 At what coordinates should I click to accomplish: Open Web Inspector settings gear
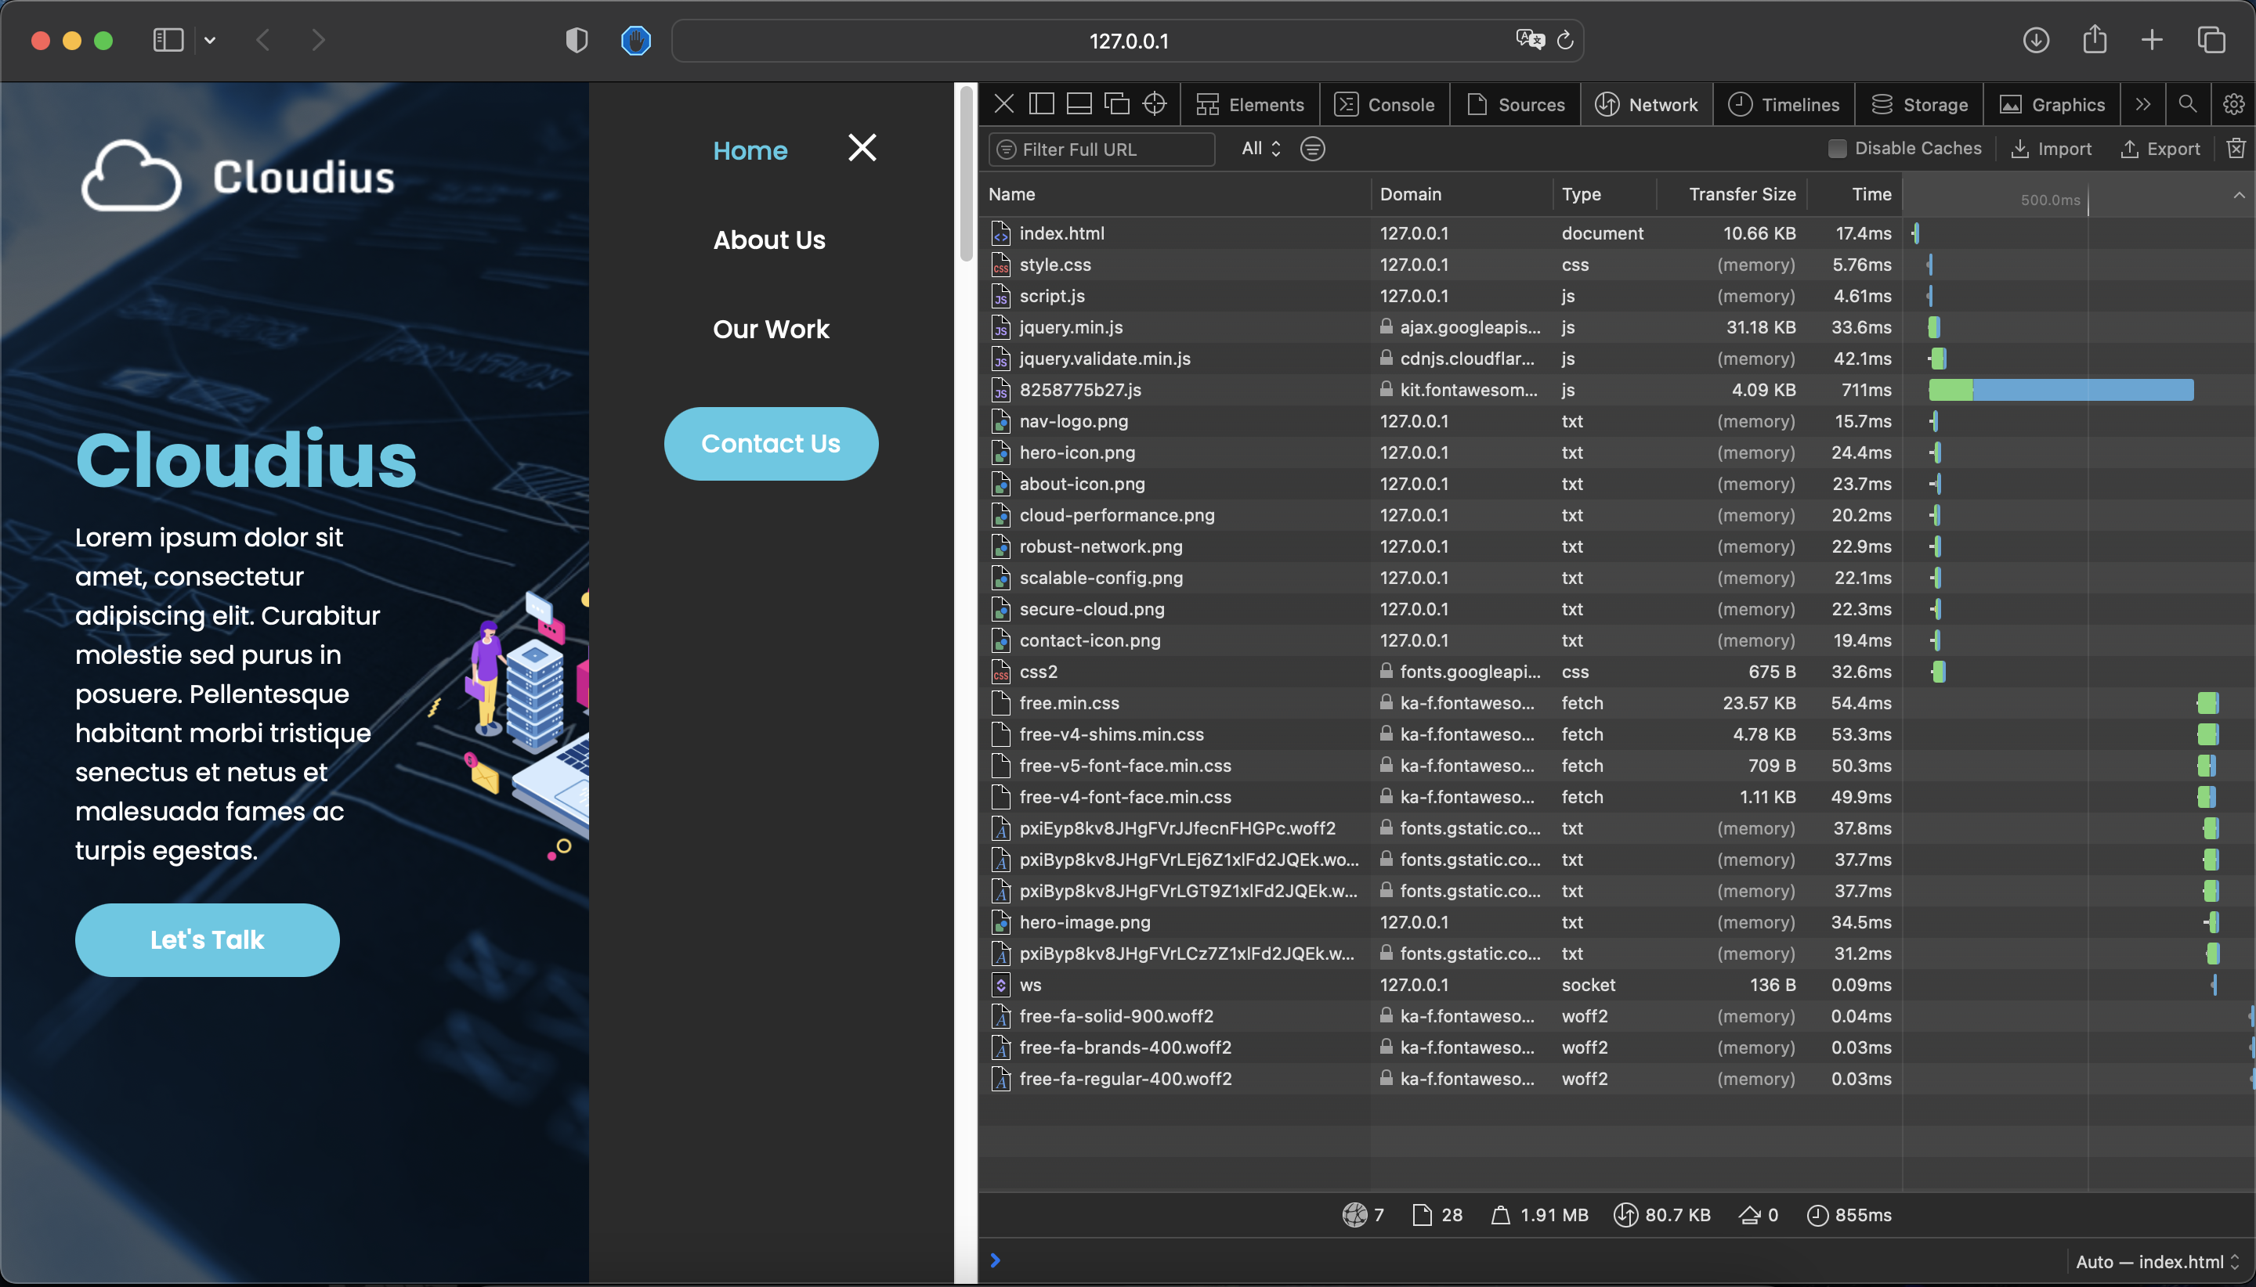pos(2233,104)
